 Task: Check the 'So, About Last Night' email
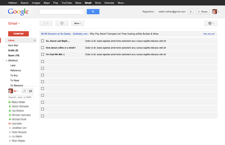(43, 41)
